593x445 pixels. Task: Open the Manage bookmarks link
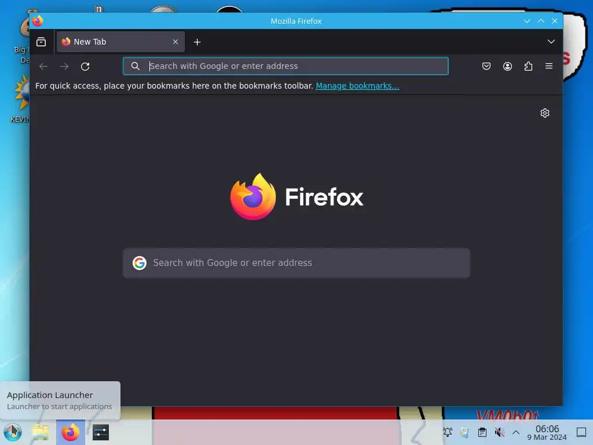tap(357, 86)
